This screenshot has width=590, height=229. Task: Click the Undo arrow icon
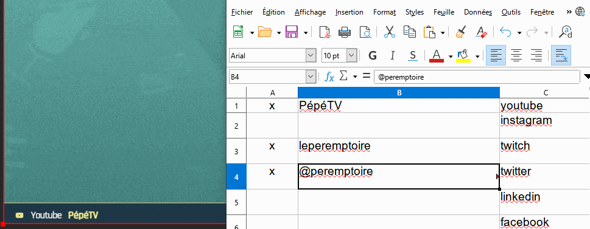[x=506, y=32]
